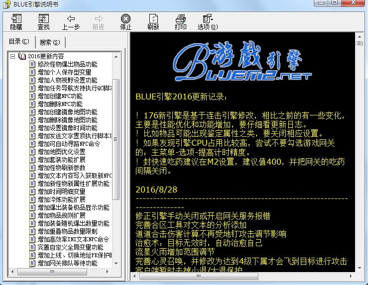
Task: Click content pane horizontal scroll-left arrow
Action: tap(134, 276)
